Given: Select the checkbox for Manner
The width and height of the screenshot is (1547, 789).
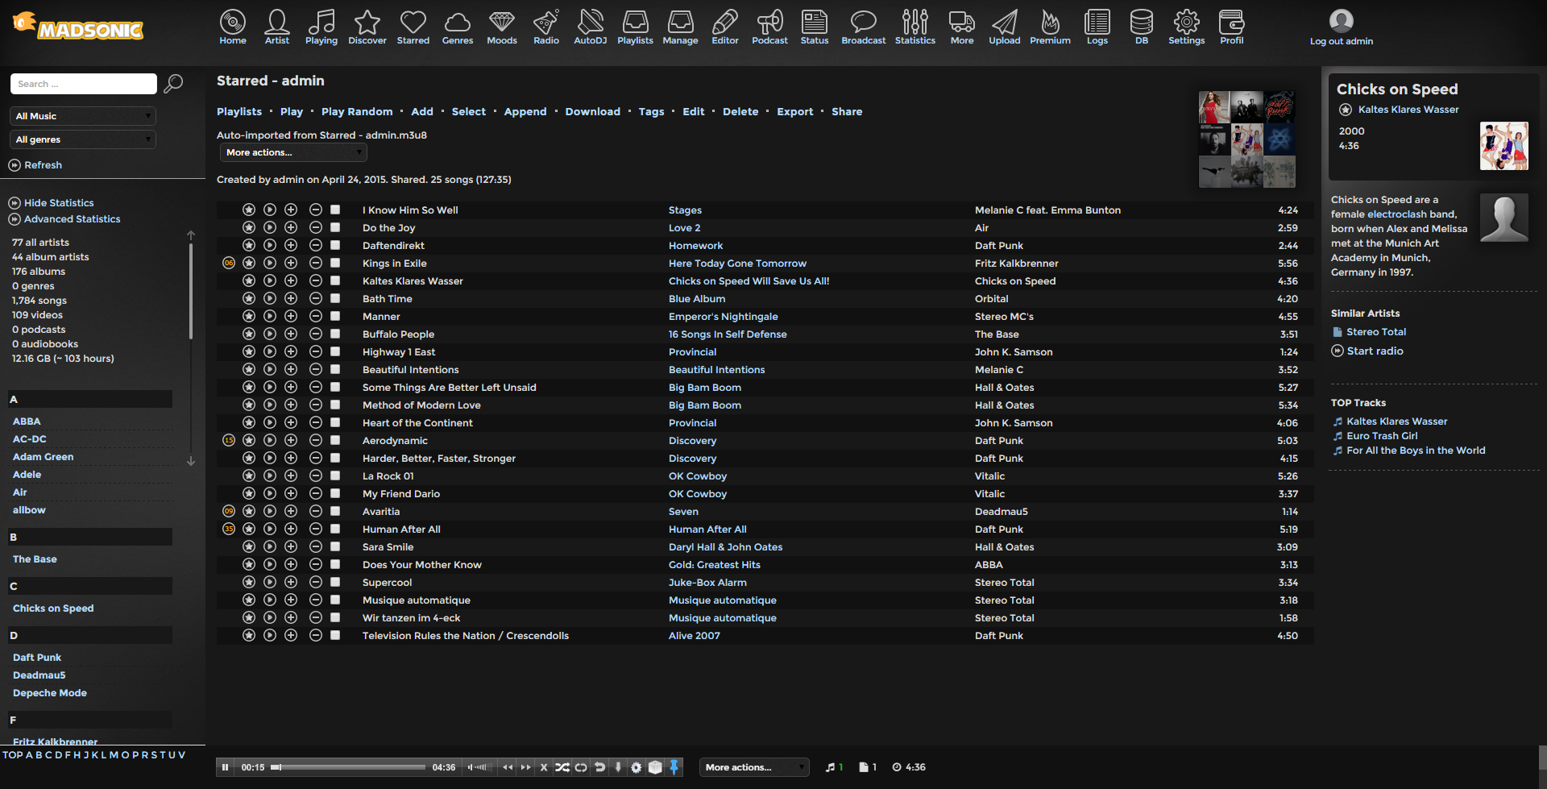Looking at the screenshot, I should [x=335, y=317].
